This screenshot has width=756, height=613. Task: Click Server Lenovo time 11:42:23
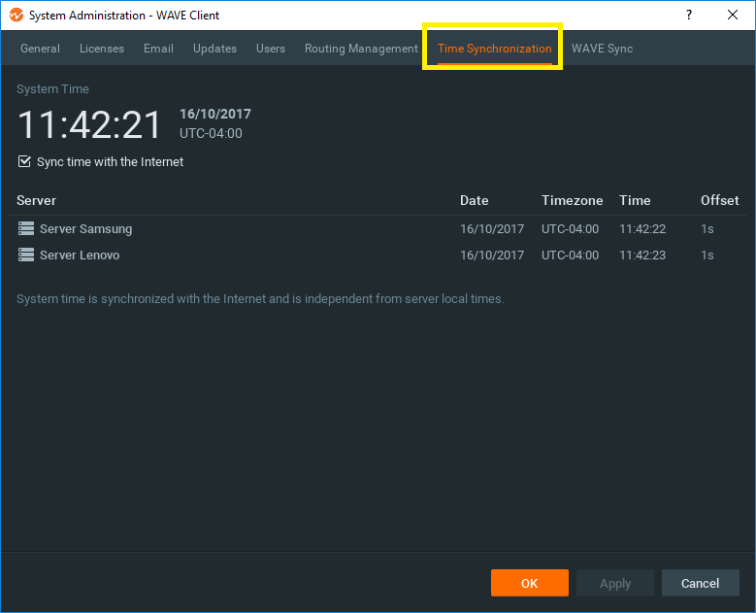click(642, 255)
